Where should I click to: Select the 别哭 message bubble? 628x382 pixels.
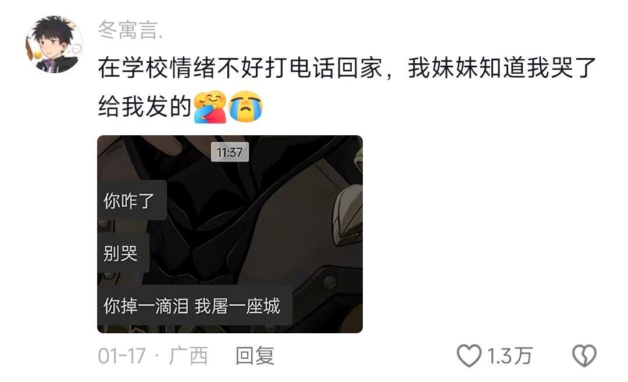(x=123, y=253)
